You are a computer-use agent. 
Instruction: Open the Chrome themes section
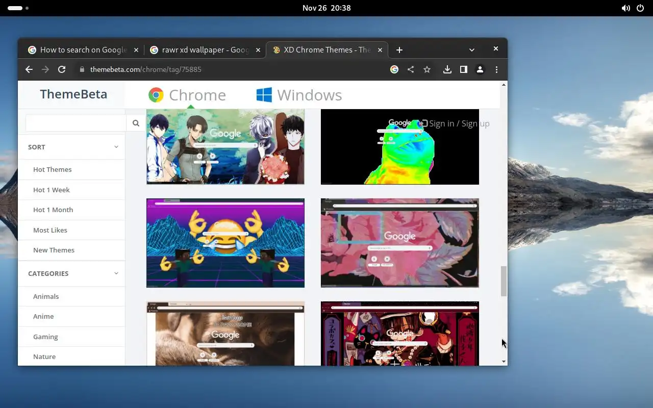tap(187, 95)
